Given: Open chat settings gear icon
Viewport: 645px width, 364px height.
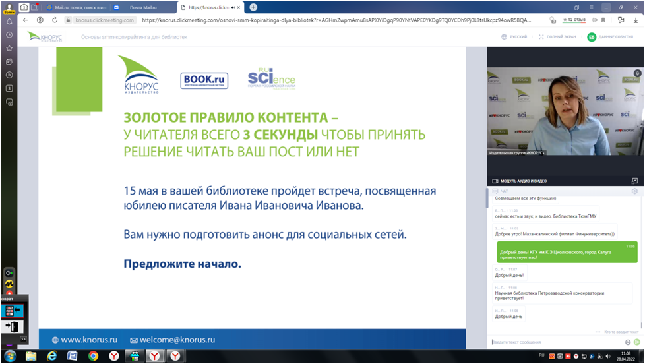Looking at the screenshot, I should (634, 191).
